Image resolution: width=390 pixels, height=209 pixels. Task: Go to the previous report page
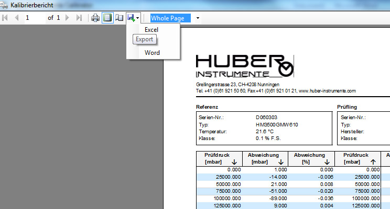[17, 18]
